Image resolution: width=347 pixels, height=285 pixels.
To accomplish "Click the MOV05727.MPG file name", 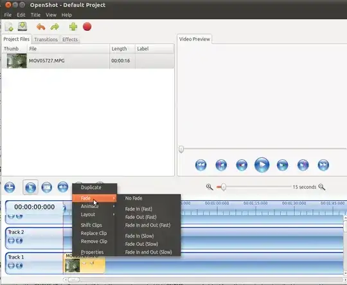I will 47,61.
